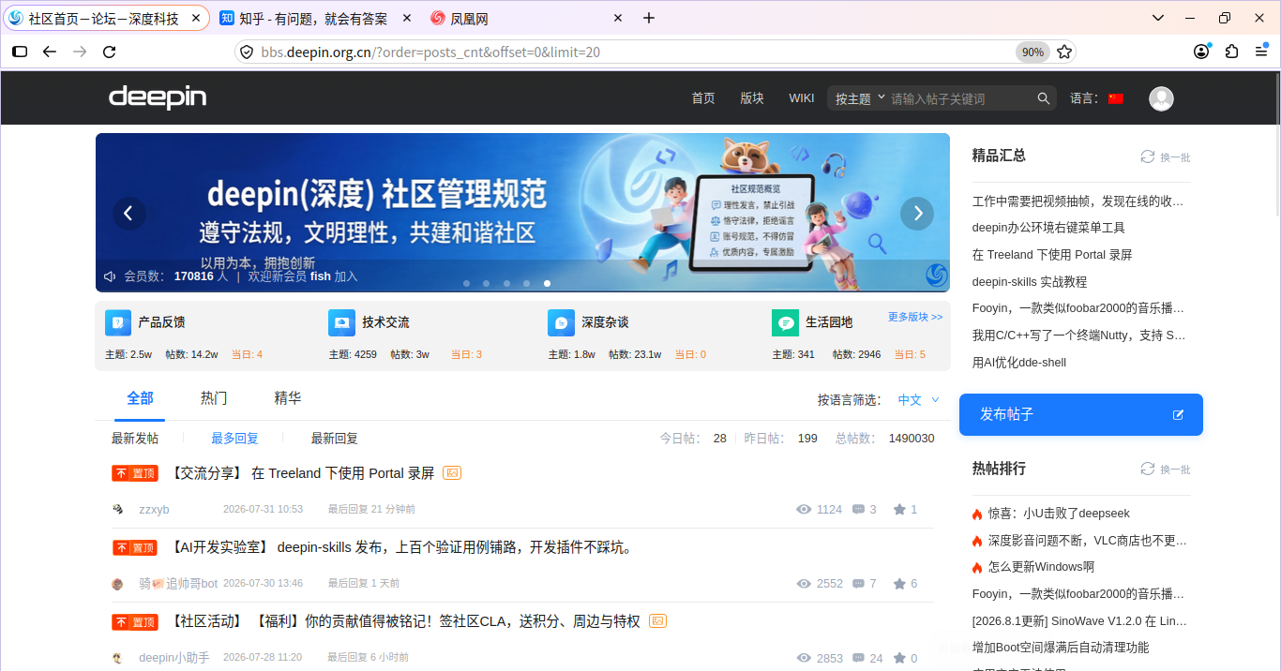Viewport: 1281px width, 671px height.
Task: Click the comment icon on the Treeland Portal post
Action: (858, 510)
